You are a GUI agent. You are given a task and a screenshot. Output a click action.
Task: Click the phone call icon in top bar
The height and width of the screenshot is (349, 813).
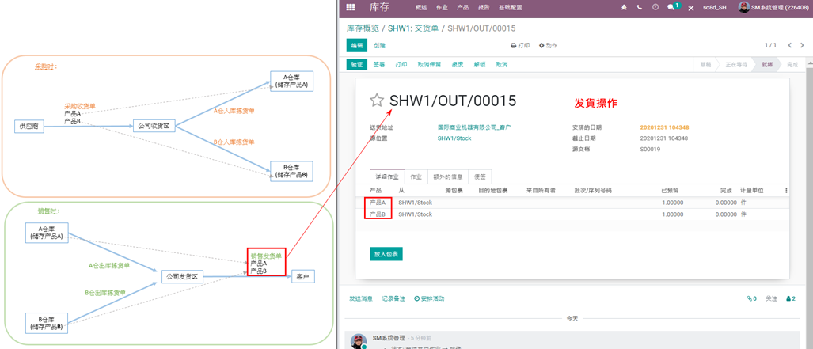[x=640, y=7]
